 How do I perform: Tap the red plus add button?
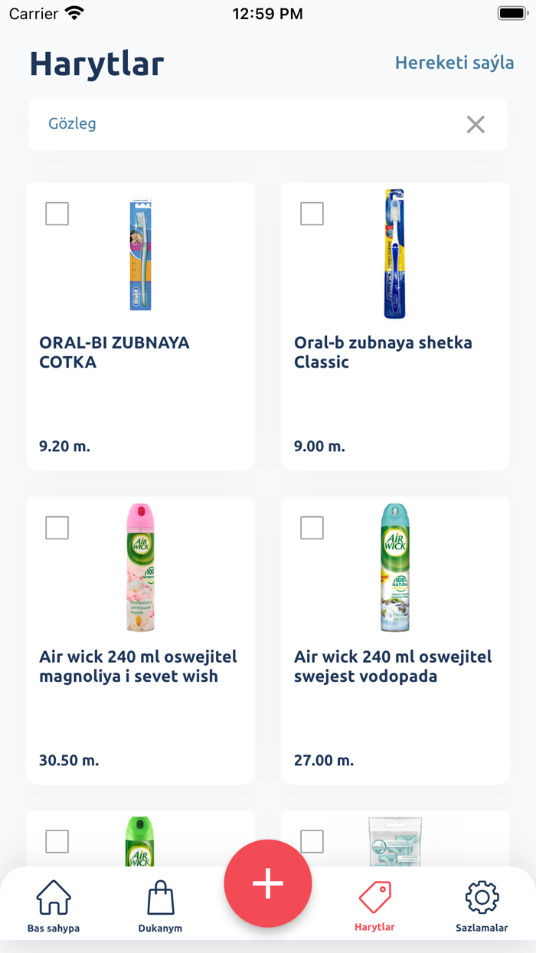pyautogui.click(x=268, y=883)
